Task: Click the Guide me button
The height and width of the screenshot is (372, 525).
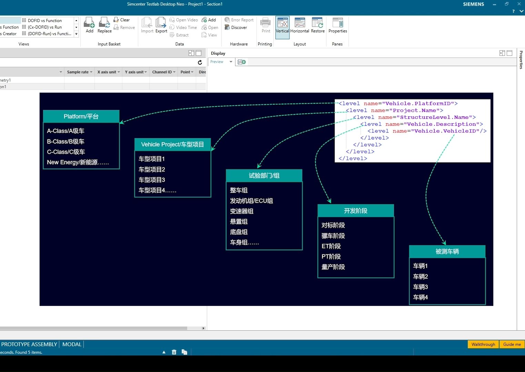Action: pos(512,344)
